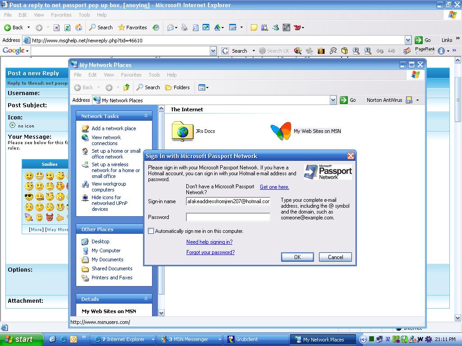The width and height of the screenshot is (462, 346).
Task: Enable Automatically sign me in checkbox
Action: 151,231
